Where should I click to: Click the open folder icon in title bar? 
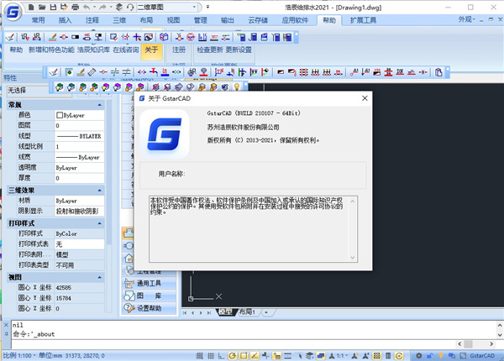pos(40,7)
